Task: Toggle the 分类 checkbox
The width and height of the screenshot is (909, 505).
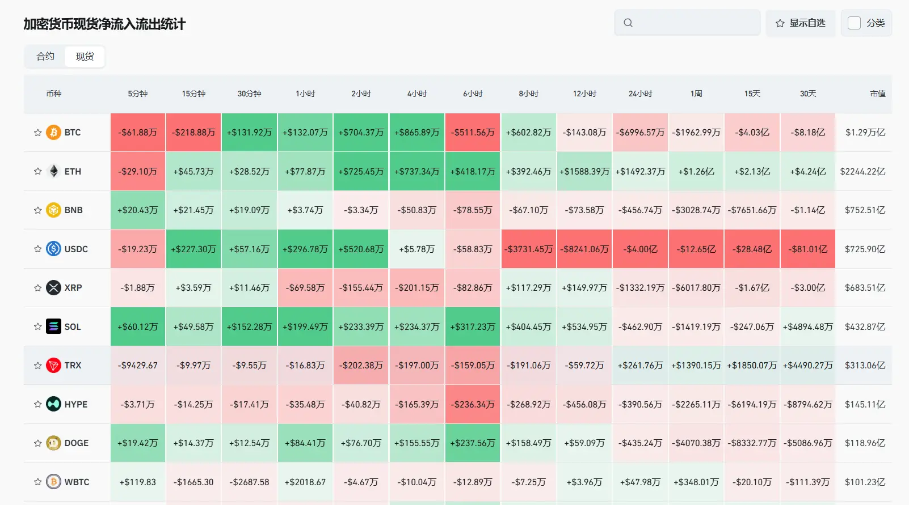Action: [x=854, y=23]
